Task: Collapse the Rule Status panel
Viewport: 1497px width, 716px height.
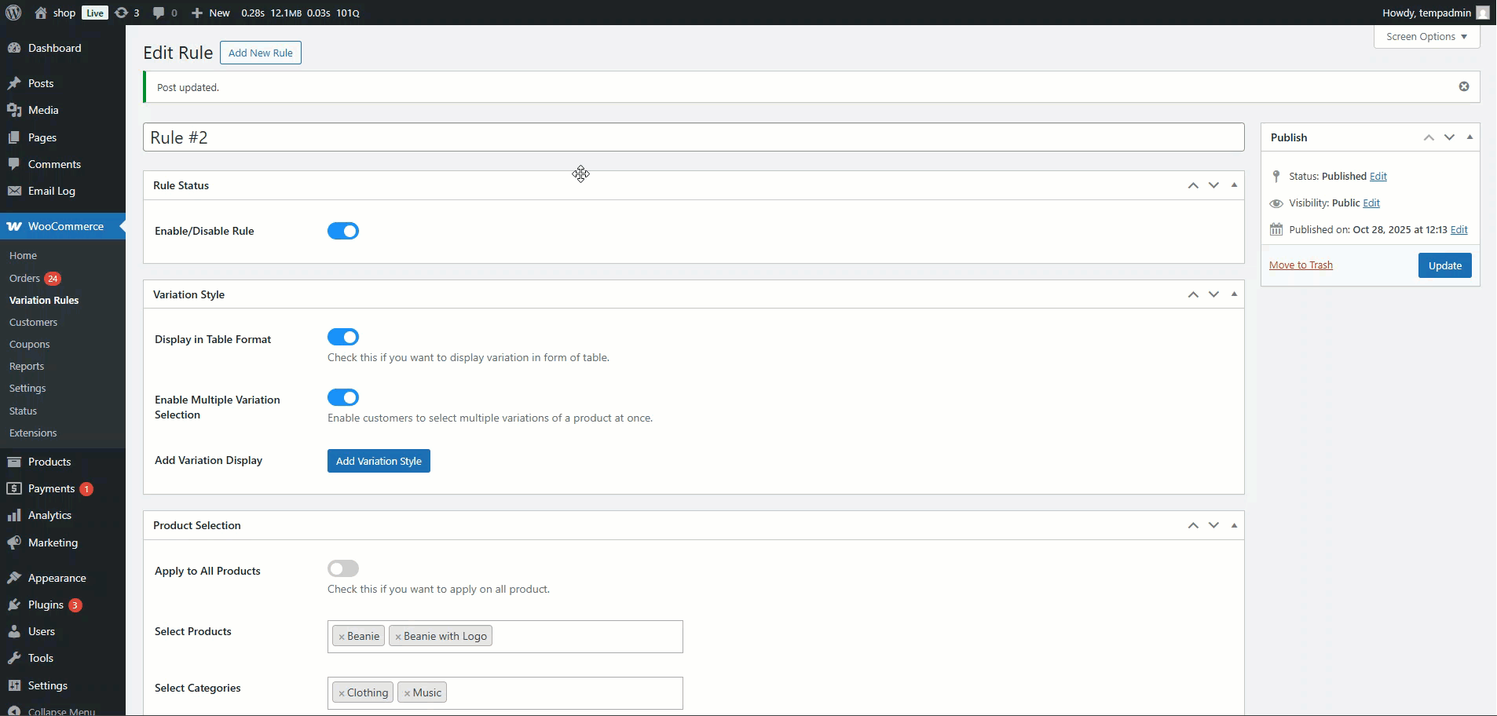Action: (1234, 185)
